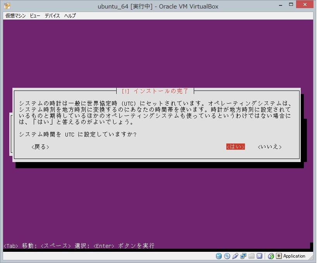Image resolution: width=317 pixels, height=263 pixels.
Task: Click the network adapters status icon
Action: (243, 256)
